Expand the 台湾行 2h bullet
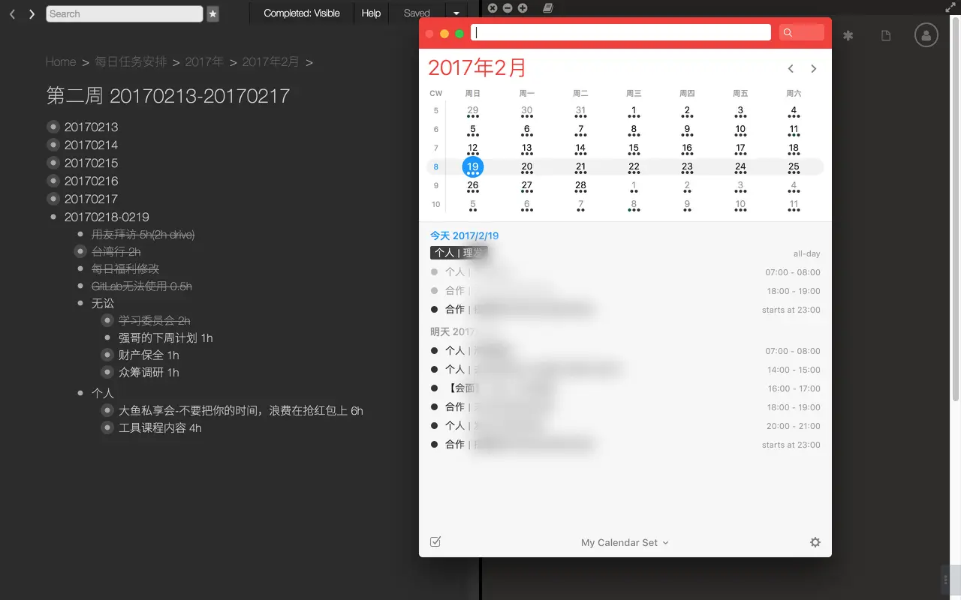Image resolution: width=961 pixels, height=600 pixels. [x=80, y=251]
